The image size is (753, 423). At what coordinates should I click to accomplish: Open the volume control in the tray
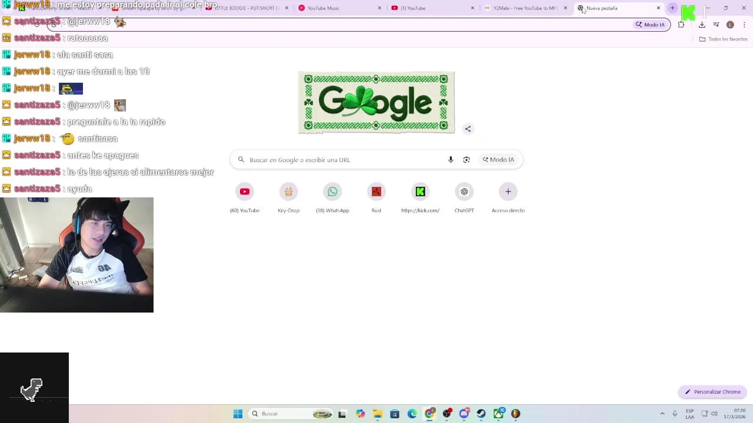pos(715,414)
